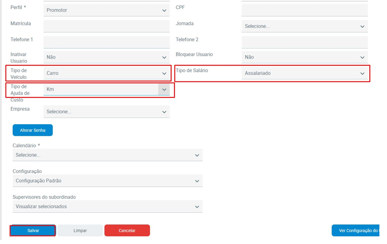Open the Tipo de Salário dropdown

[x=304, y=73]
